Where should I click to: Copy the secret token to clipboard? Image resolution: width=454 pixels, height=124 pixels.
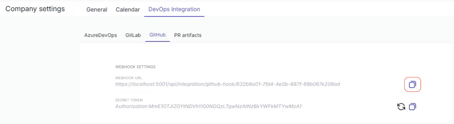(412, 107)
